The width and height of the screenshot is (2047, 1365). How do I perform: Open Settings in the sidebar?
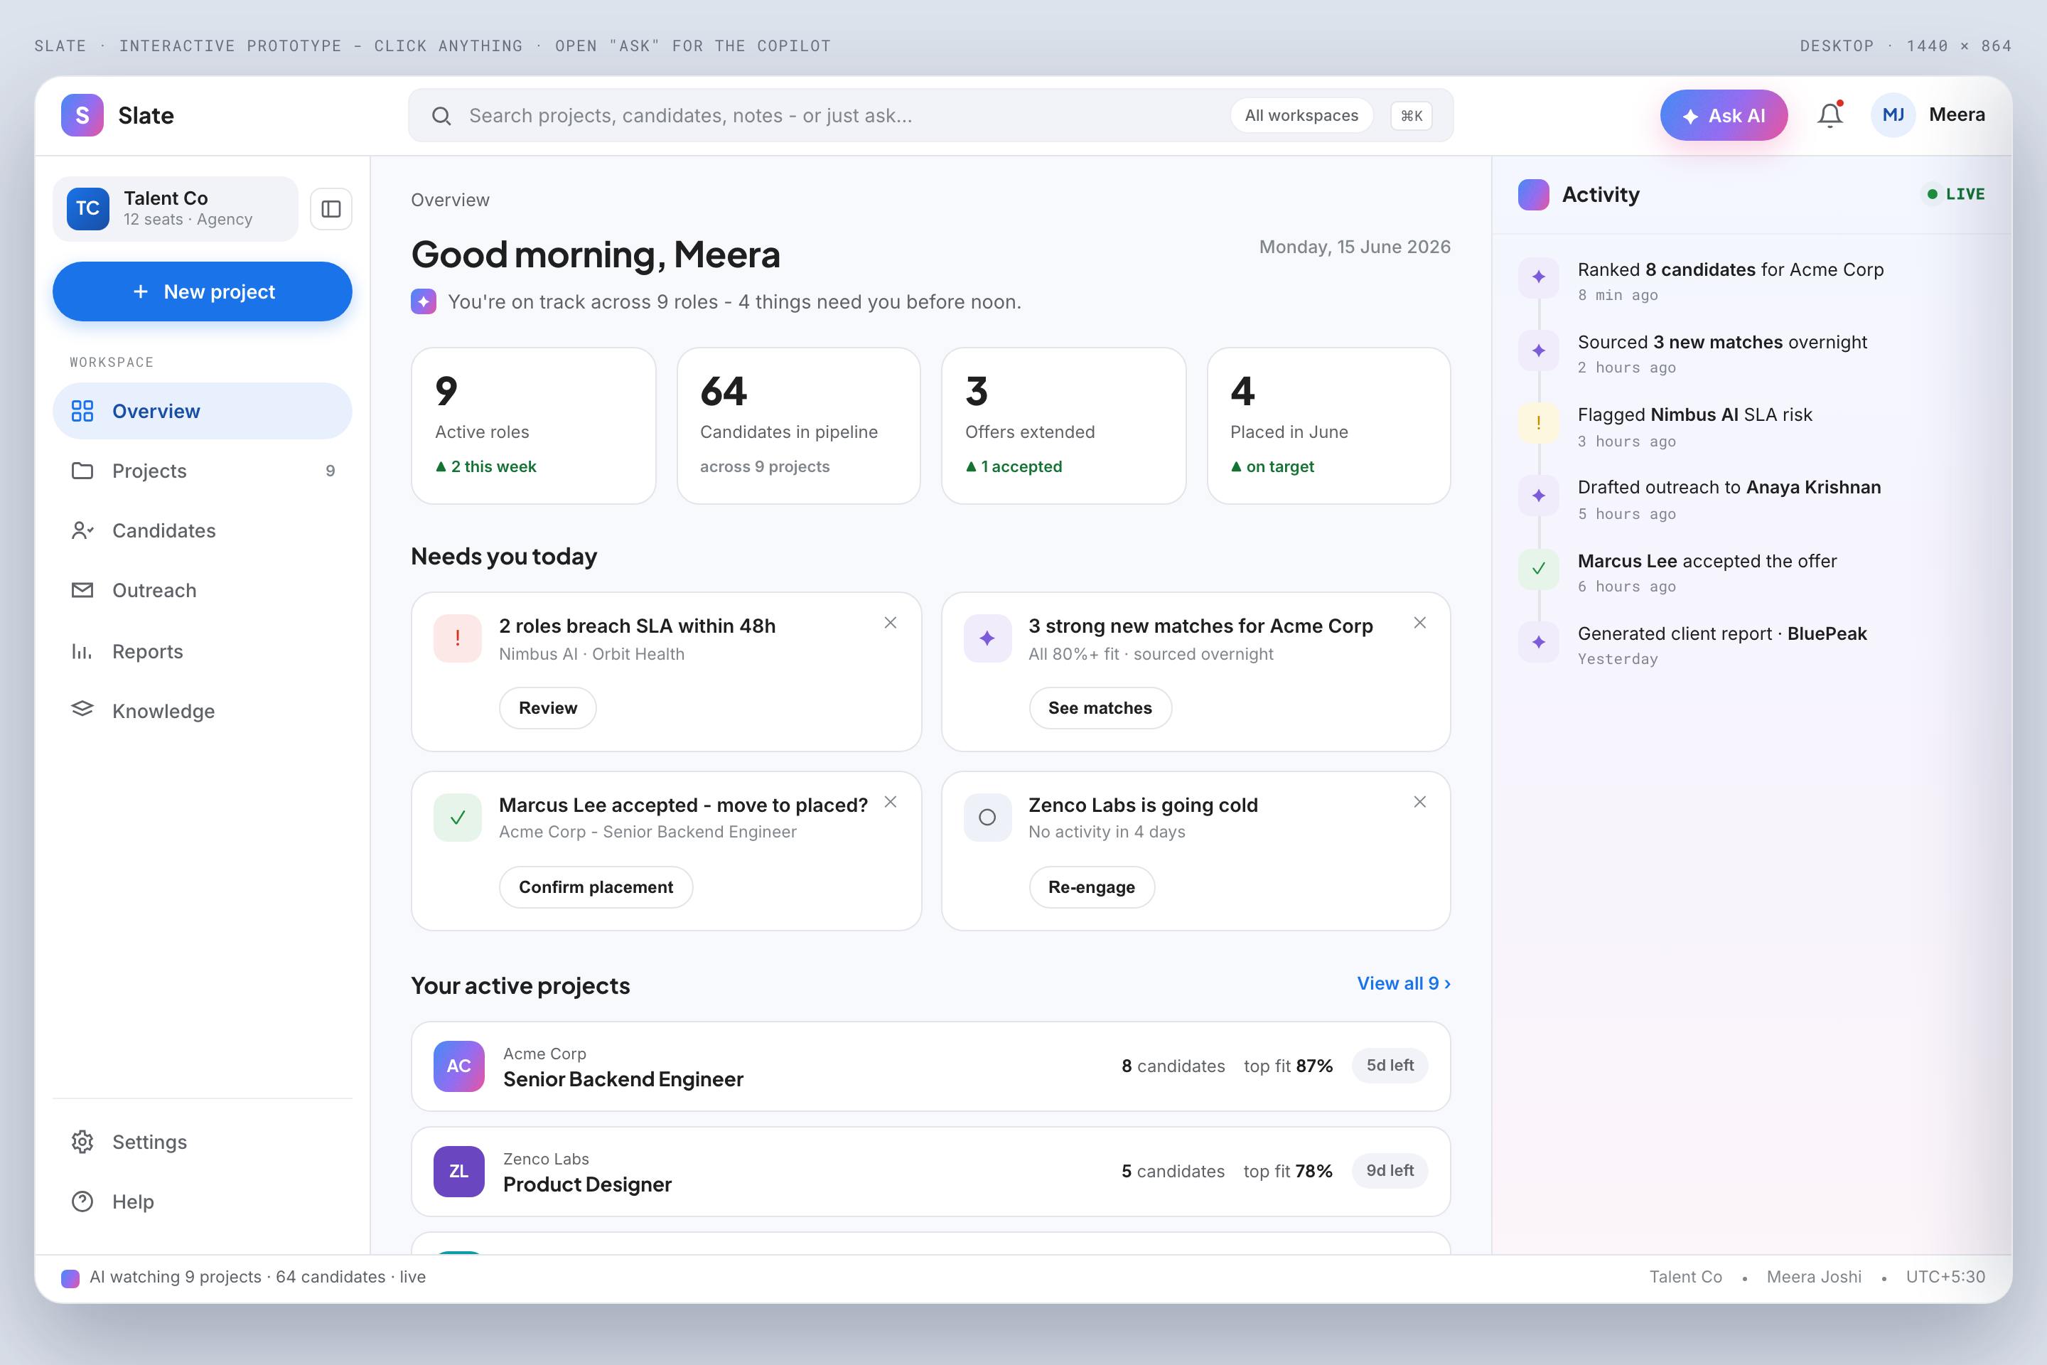pyautogui.click(x=202, y=1141)
